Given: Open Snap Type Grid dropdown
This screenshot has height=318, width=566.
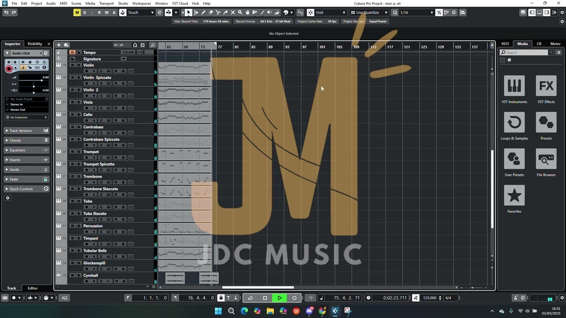Looking at the screenshot, I should tap(330, 12).
